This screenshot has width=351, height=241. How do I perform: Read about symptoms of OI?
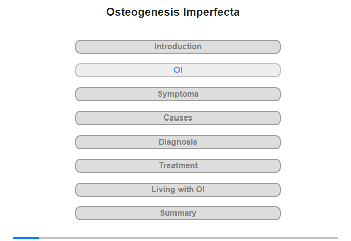[x=178, y=94]
